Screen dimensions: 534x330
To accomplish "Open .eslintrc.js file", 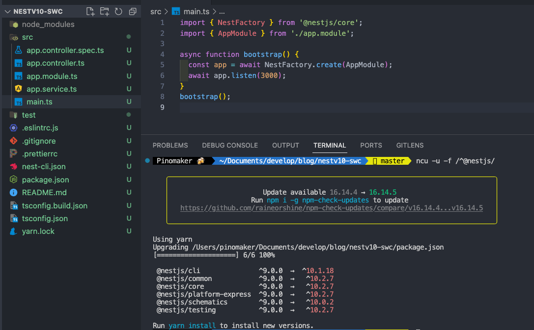I will click(x=40, y=128).
